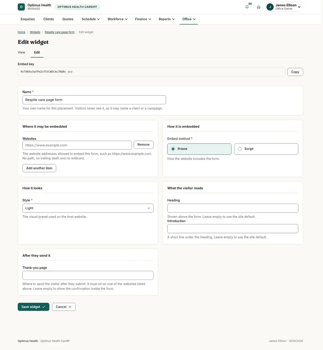
Task: Click Add another item
Action: (x=39, y=168)
